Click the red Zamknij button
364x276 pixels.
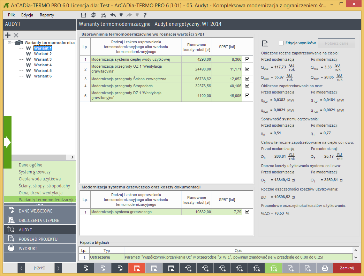[x=347, y=268]
